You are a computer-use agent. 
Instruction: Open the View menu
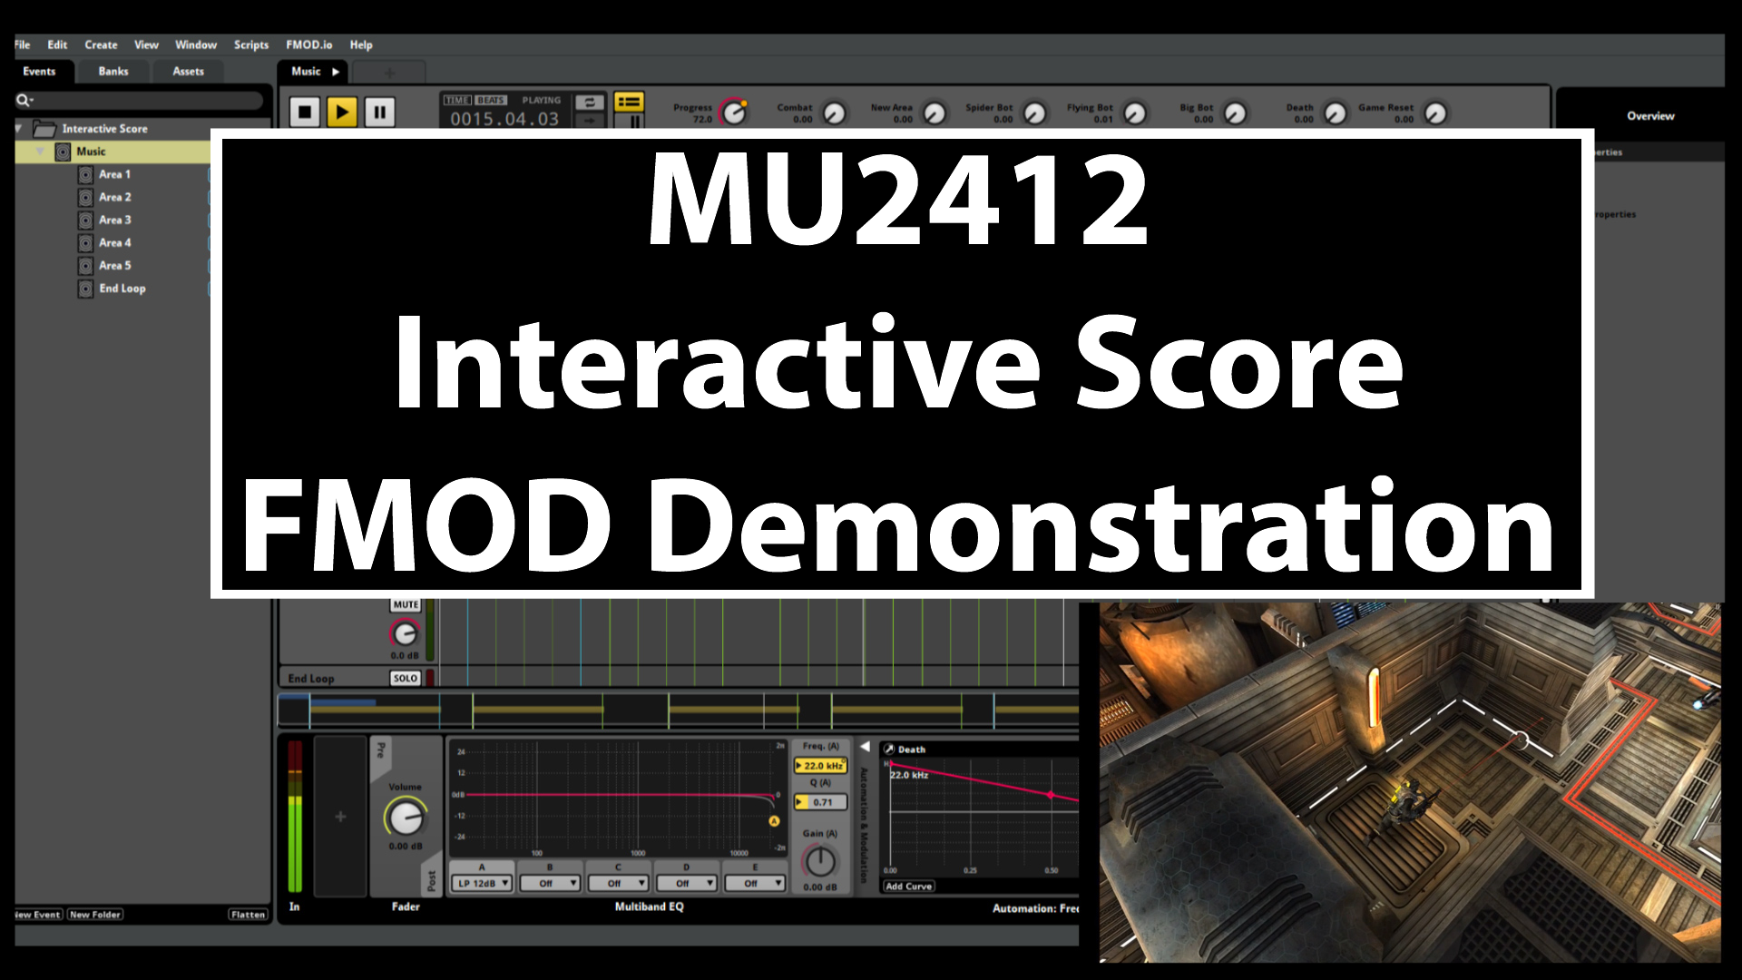[146, 44]
